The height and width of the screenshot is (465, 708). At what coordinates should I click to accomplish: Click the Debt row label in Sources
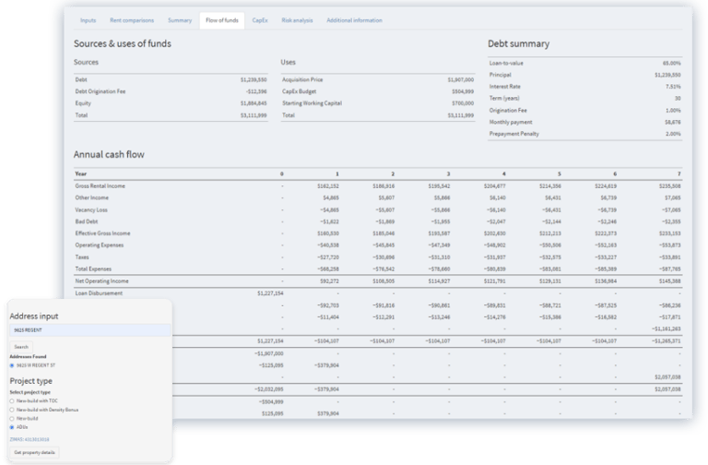pyautogui.click(x=81, y=79)
